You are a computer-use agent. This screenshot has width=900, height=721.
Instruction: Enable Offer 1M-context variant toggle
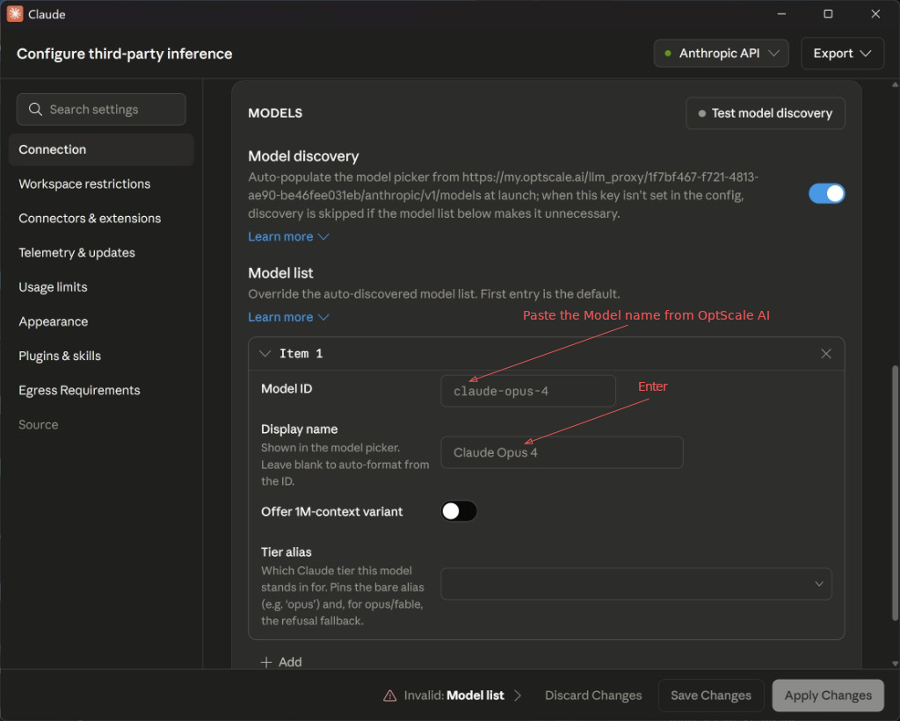click(x=459, y=510)
